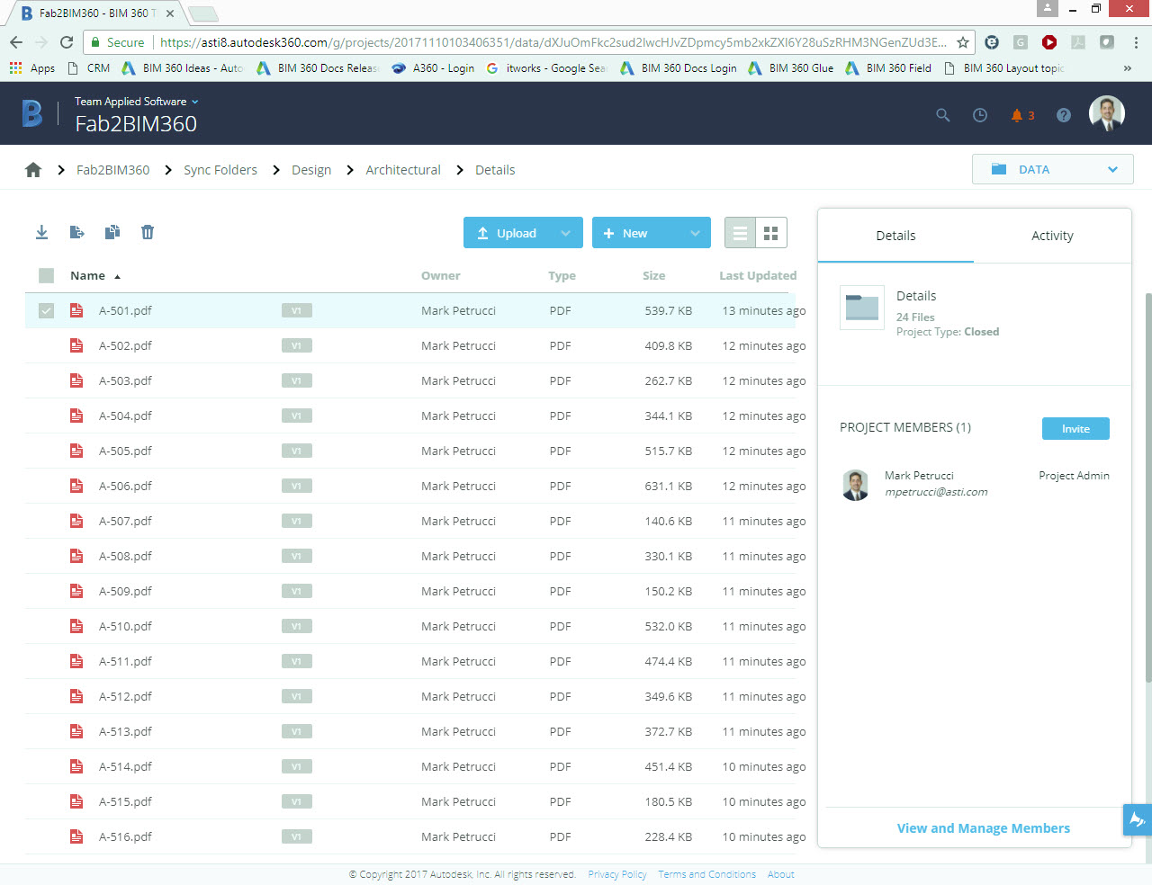This screenshot has width=1152, height=885.
Task: Open file A-502.pdf
Action: 125,345
